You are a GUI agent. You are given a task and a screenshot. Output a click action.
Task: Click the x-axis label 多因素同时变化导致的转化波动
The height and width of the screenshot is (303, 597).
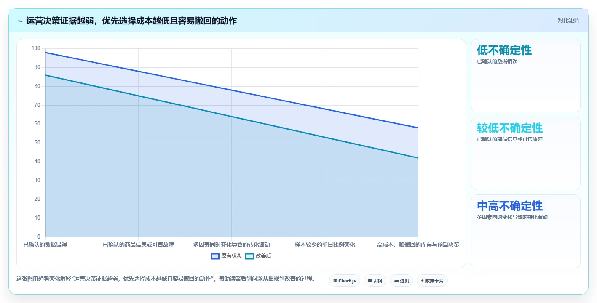pos(232,245)
